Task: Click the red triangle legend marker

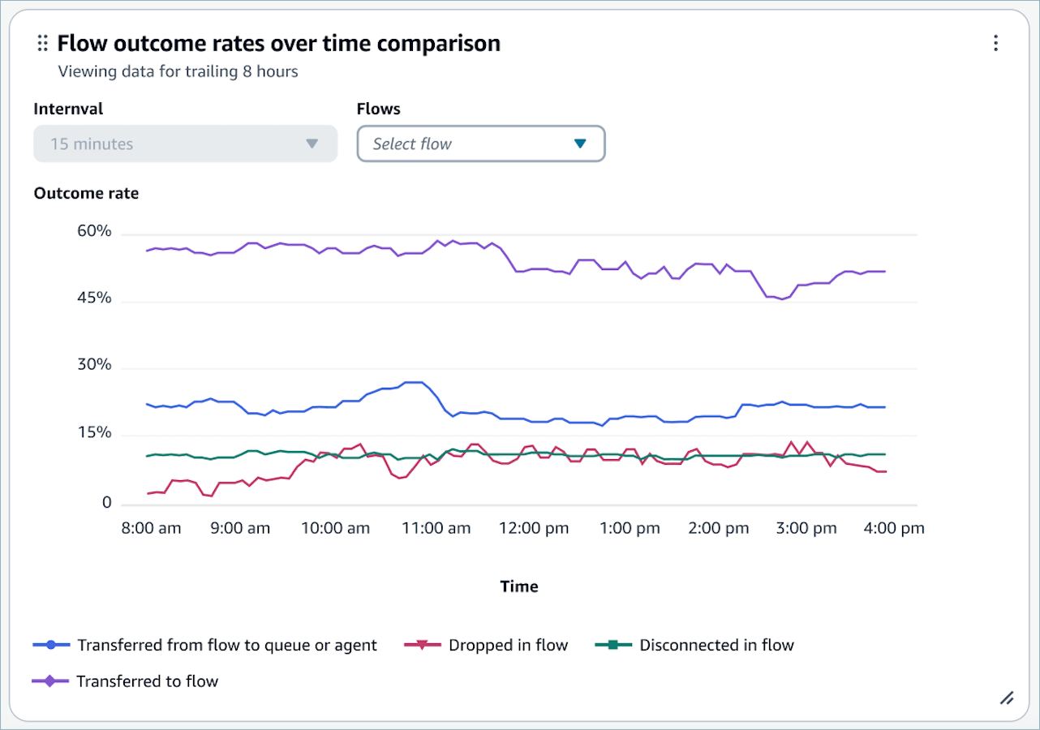Action: [x=422, y=644]
